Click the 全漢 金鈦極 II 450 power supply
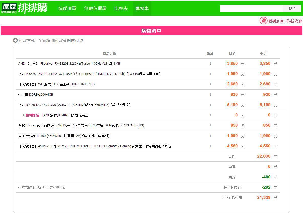 click(64, 136)
